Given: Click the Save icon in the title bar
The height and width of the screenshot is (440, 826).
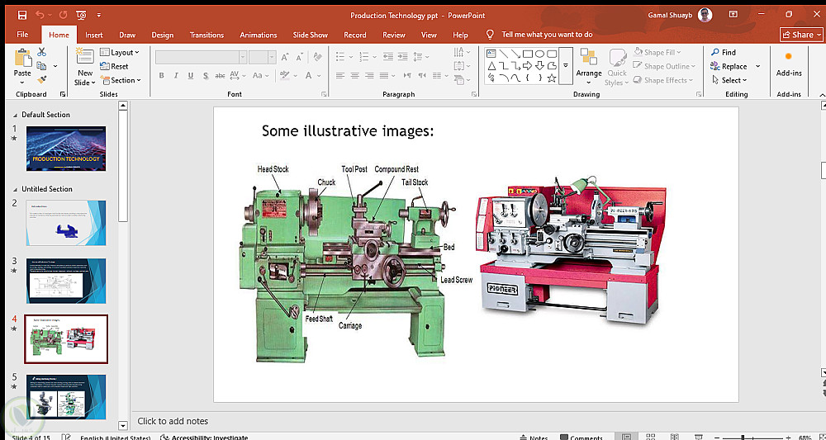Looking at the screenshot, I should click(22, 15).
